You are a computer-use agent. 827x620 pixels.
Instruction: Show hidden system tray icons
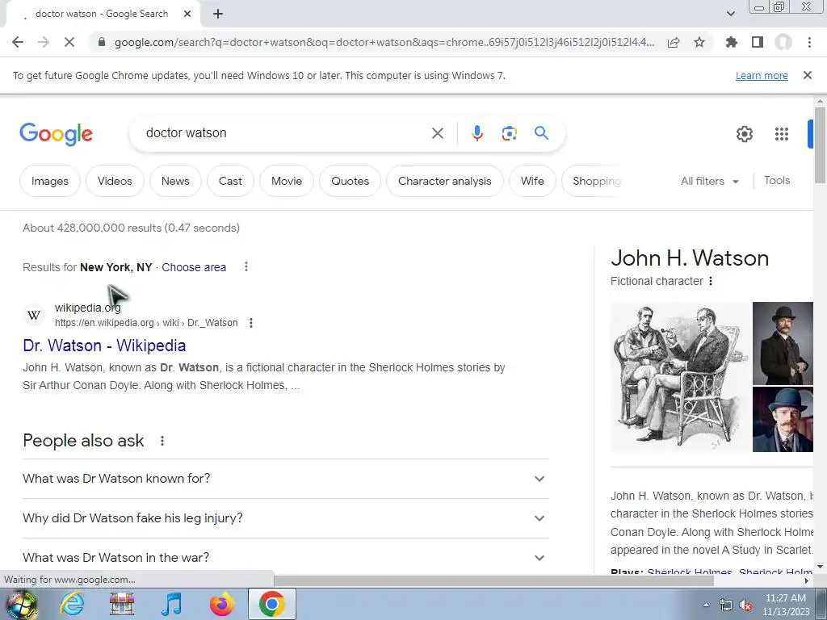(x=706, y=605)
